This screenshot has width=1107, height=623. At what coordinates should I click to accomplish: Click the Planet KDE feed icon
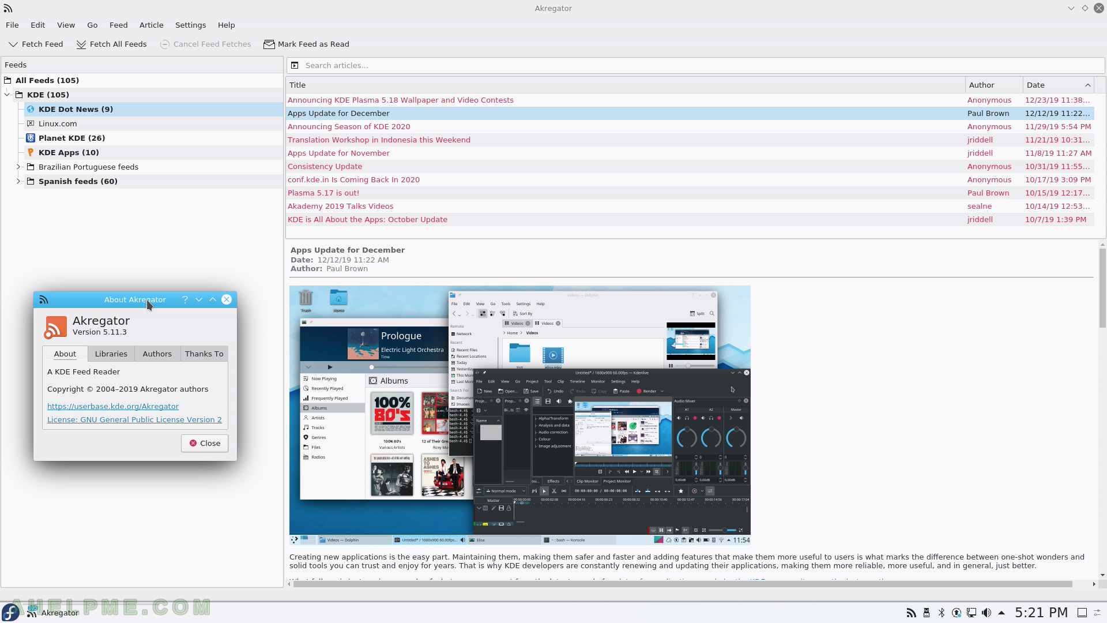click(31, 138)
